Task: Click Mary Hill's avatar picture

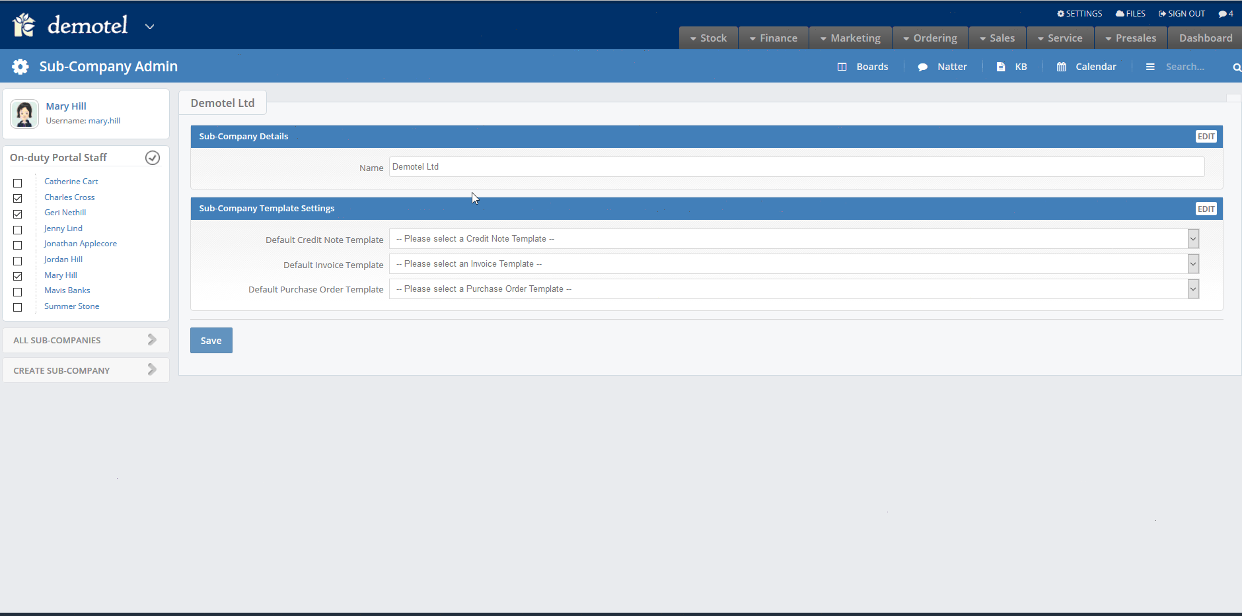Action: coord(24,114)
